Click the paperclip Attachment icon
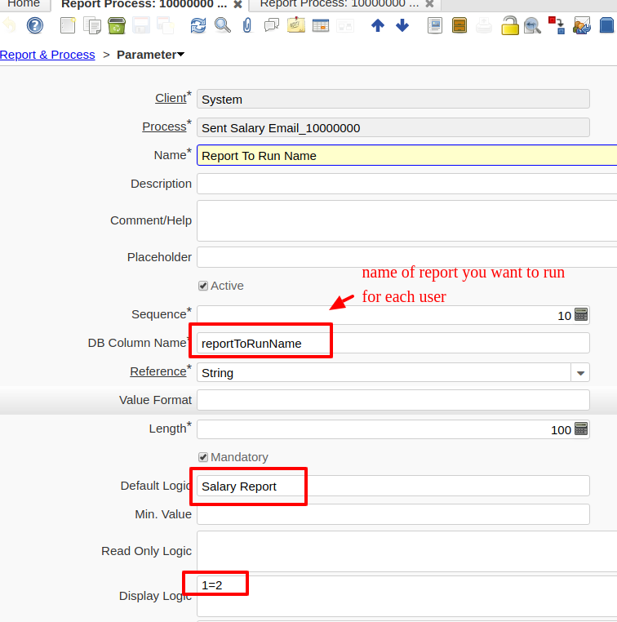617x622 pixels. tap(246, 25)
